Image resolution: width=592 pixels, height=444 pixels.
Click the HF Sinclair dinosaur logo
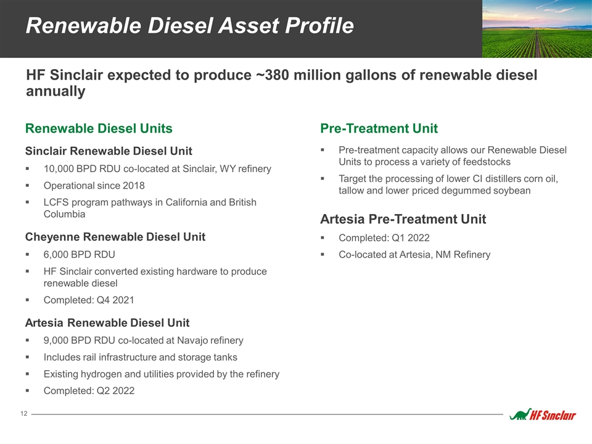(x=543, y=414)
